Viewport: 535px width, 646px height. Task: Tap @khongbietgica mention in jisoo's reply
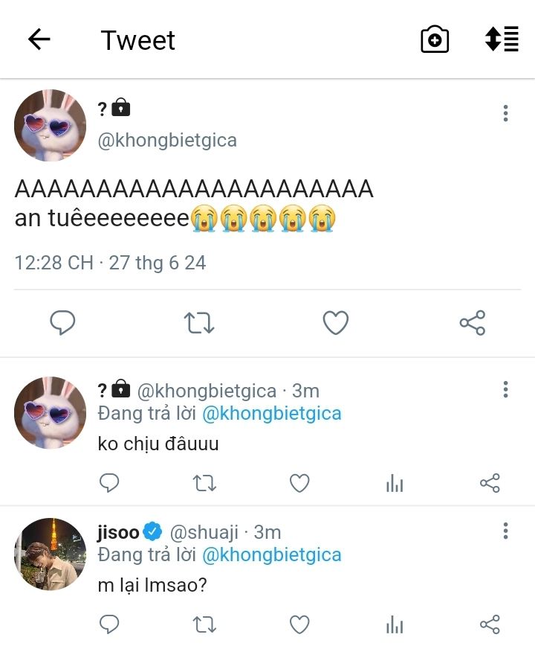pyautogui.click(x=271, y=554)
